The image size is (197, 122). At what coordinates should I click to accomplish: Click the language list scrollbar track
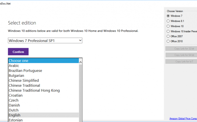(80, 93)
